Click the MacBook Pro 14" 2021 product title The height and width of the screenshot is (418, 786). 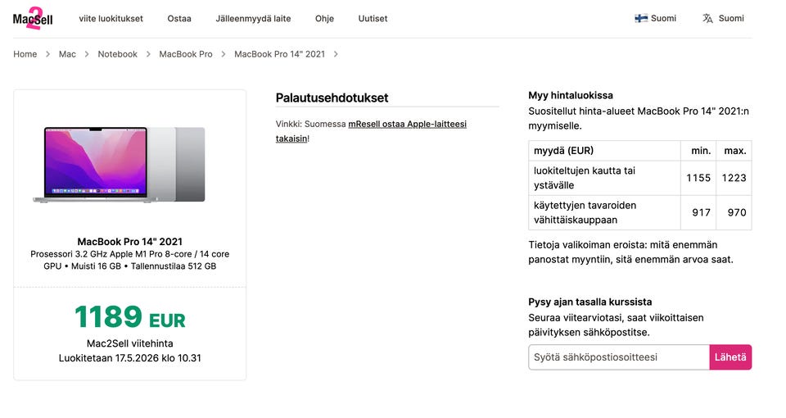[130, 241]
